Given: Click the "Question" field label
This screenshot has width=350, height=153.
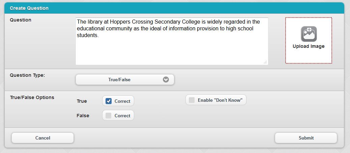Looking at the screenshot, I should (21, 20).
